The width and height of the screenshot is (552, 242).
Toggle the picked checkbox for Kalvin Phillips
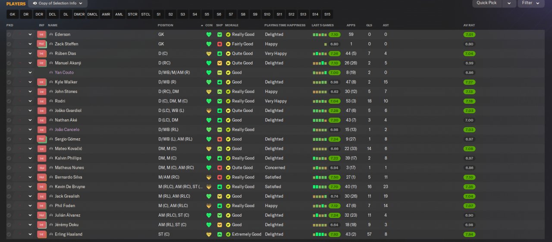(9, 158)
